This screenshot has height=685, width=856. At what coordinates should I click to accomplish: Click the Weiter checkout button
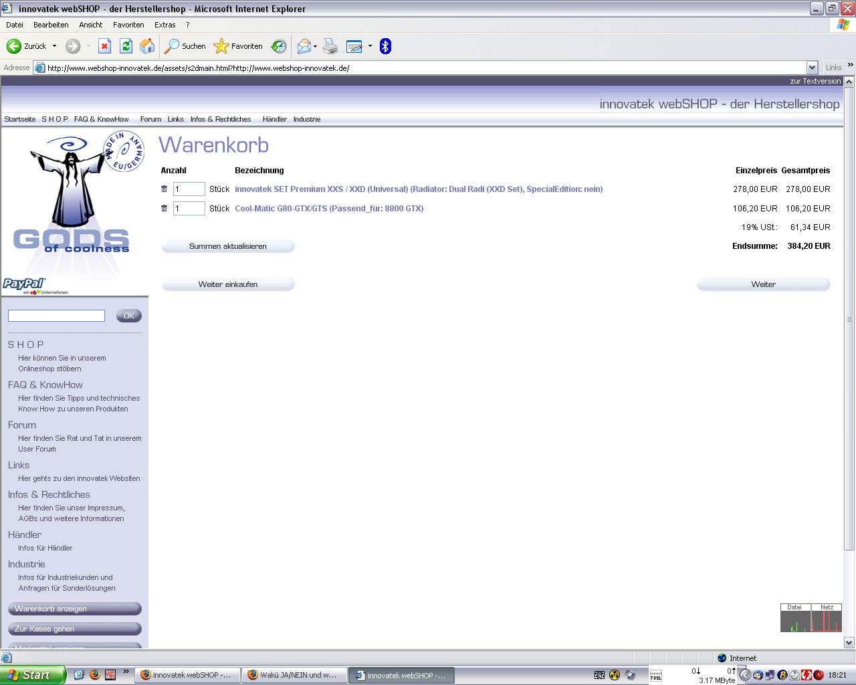tap(763, 284)
